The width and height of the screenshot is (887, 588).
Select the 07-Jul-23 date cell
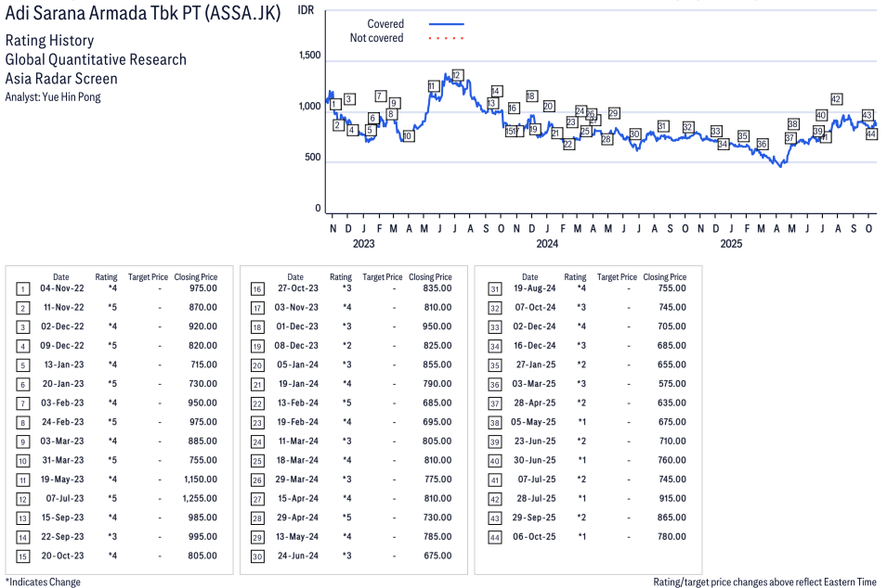[x=61, y=498]
